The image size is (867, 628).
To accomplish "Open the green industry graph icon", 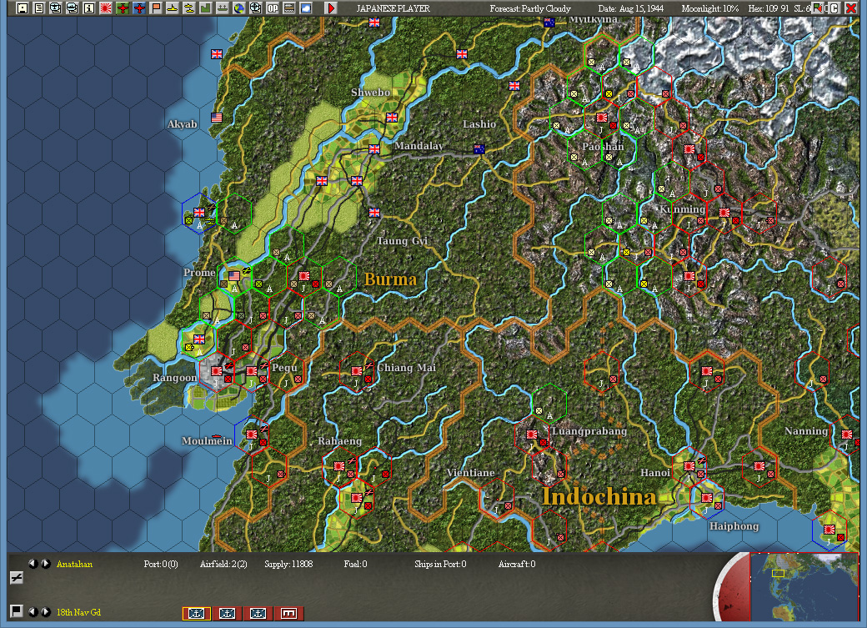I will coord(206,8).
